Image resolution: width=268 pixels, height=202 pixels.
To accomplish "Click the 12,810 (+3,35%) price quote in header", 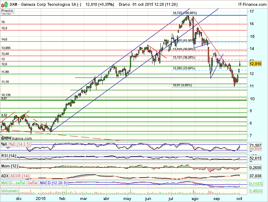I will 100,5.
